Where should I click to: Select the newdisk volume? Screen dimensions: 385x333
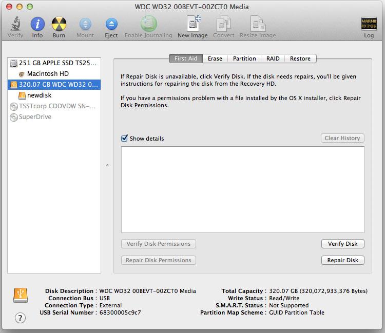tap(54, 95)
